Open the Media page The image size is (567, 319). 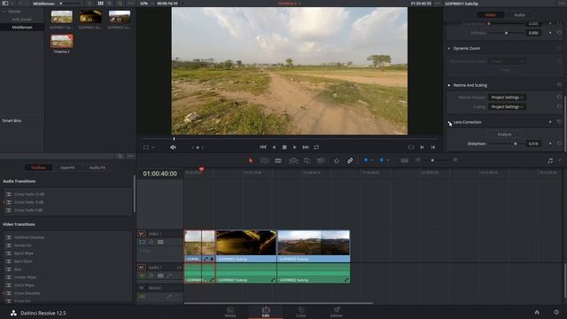pos(230,312)
